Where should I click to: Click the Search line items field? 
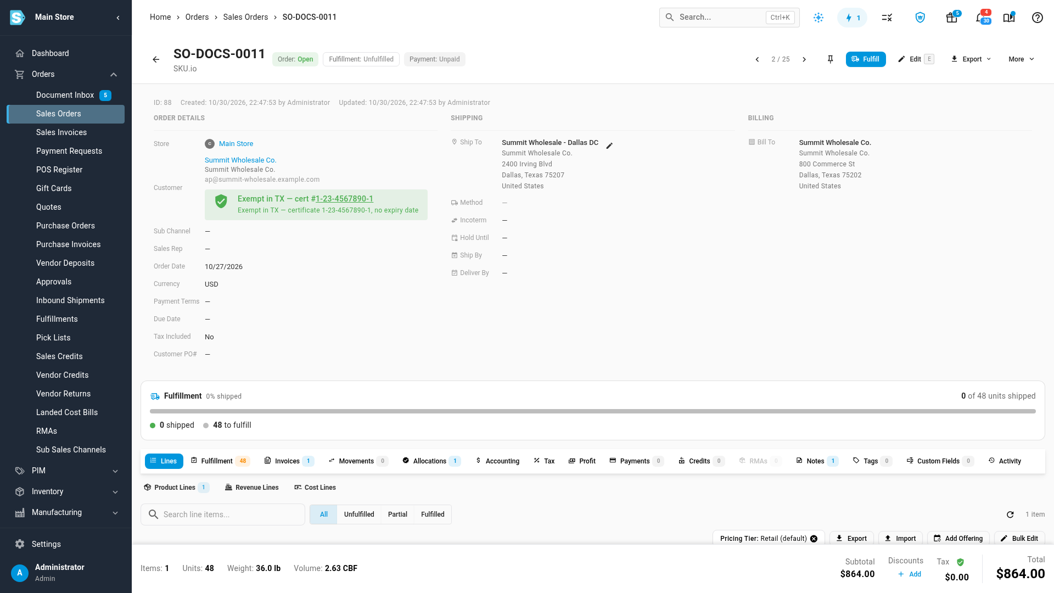point(223,514)
